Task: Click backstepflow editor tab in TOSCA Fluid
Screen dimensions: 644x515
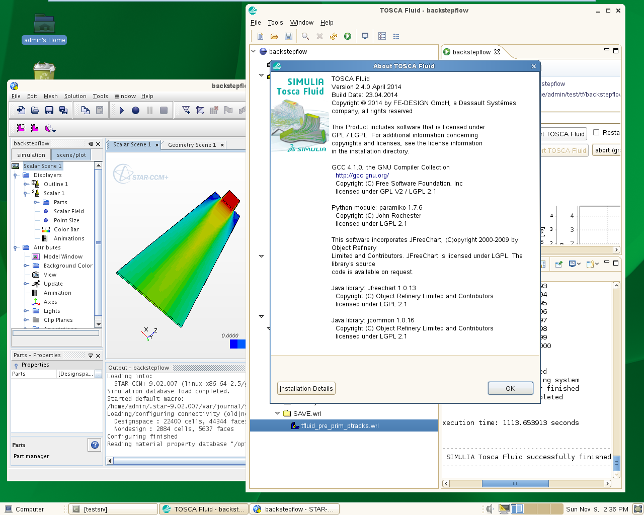Action: (x=471, y=52)
